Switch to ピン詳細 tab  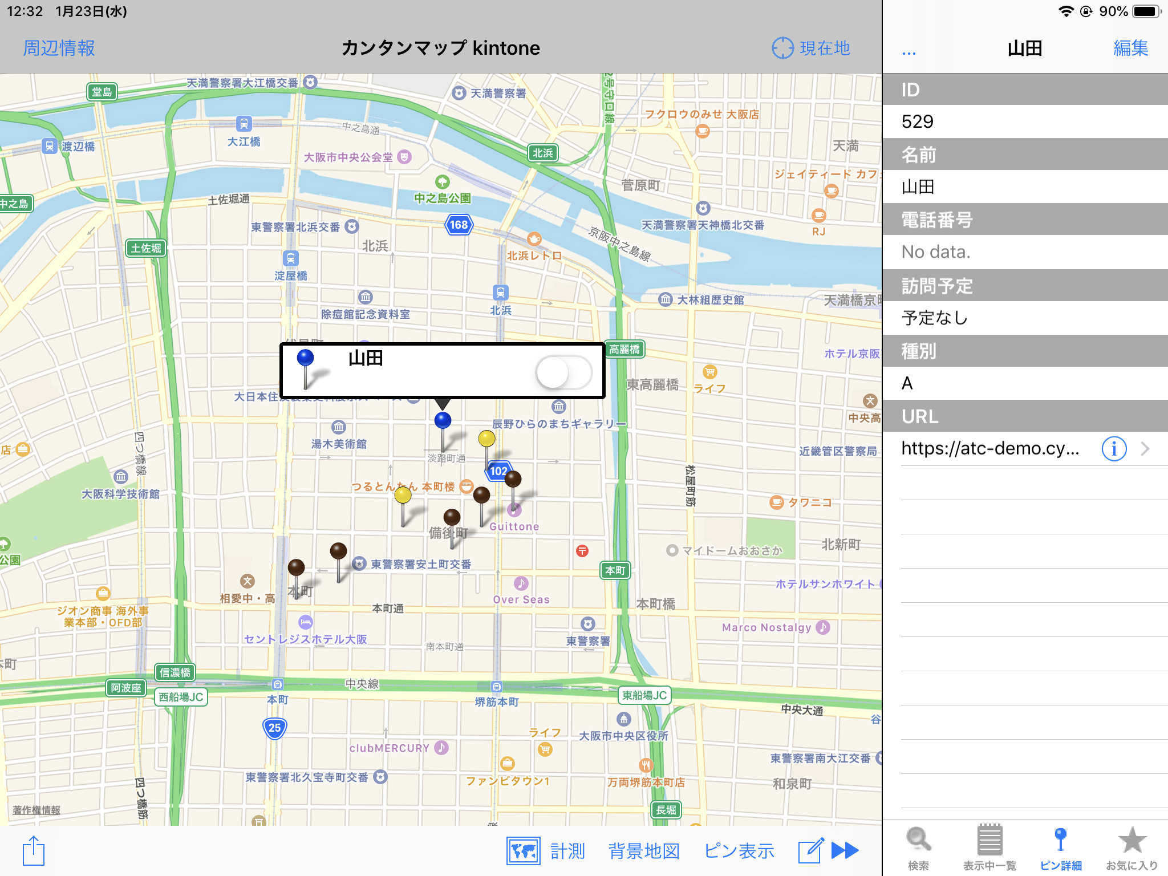1061,848
